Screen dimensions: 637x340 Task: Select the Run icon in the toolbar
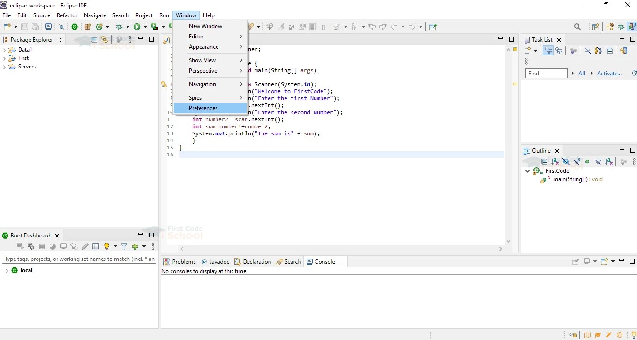click(137, 27)
